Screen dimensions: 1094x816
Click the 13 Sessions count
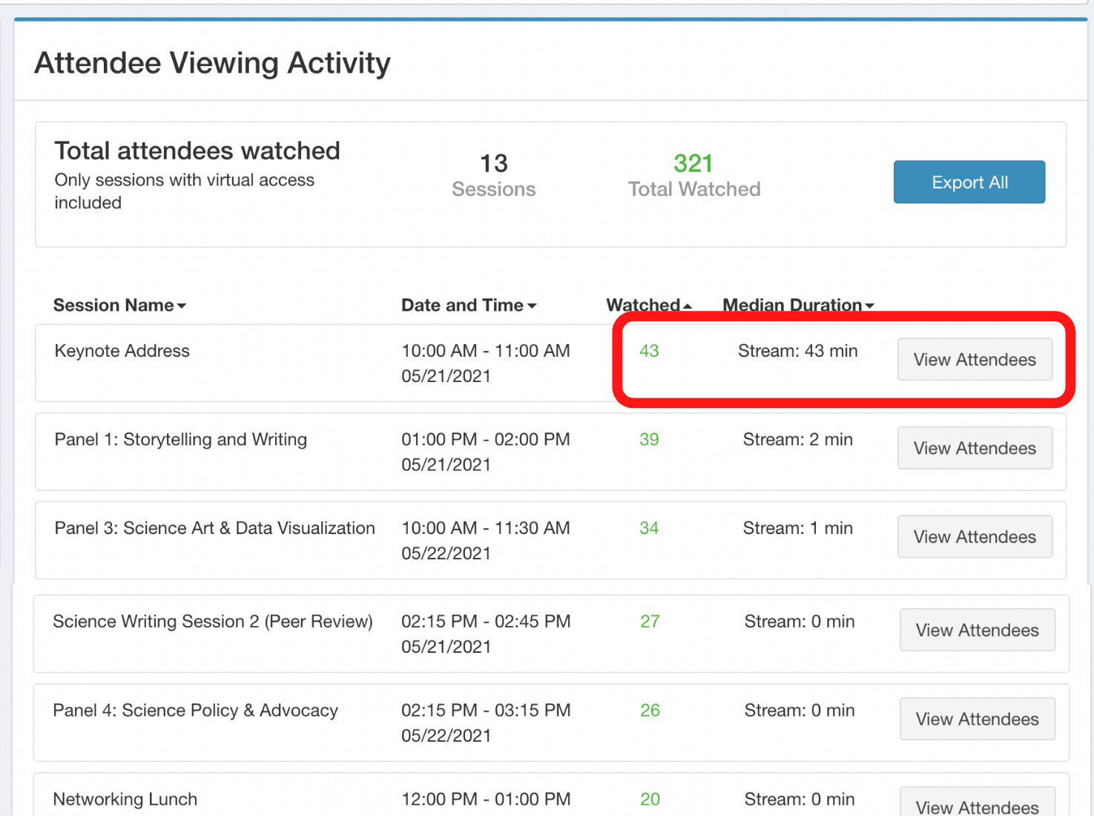tap(494, 164)
